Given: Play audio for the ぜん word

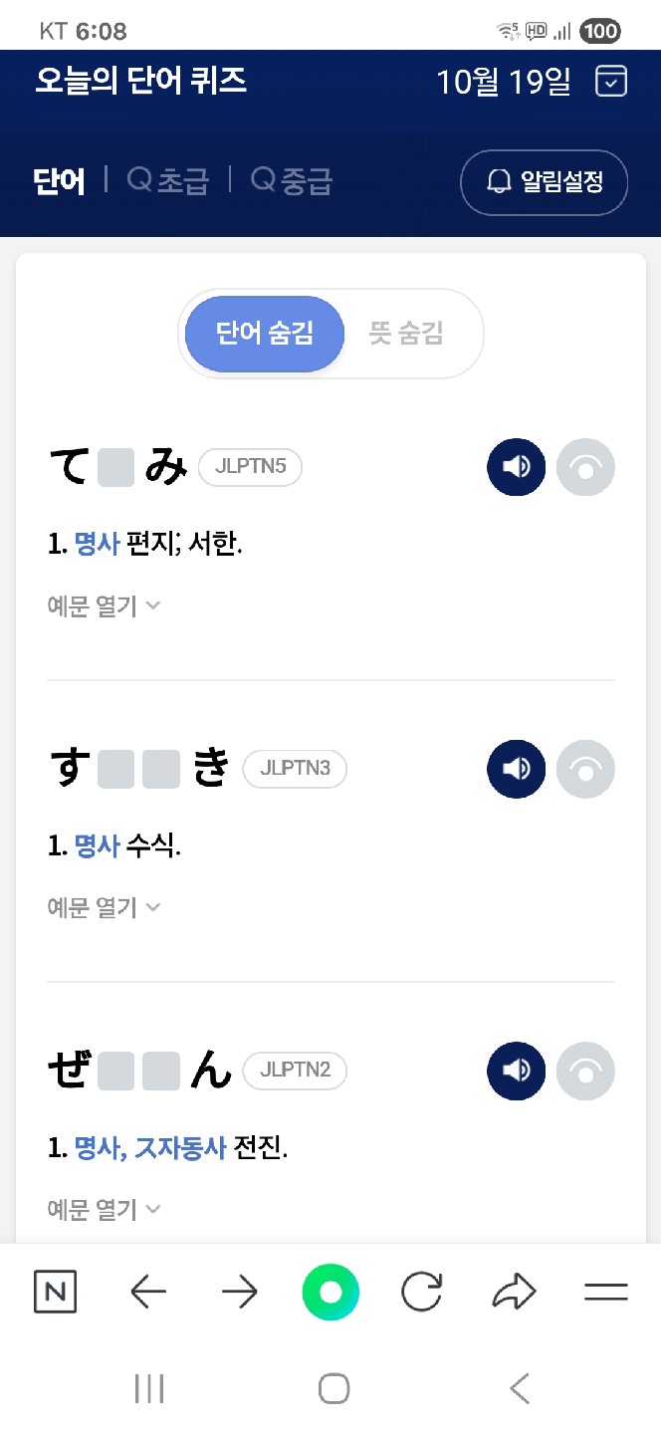Looking at the screenshot, I should click(x=516, y=1071).
